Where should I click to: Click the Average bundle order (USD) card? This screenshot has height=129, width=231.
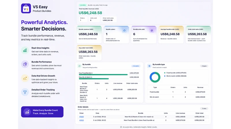click(171, 35)
